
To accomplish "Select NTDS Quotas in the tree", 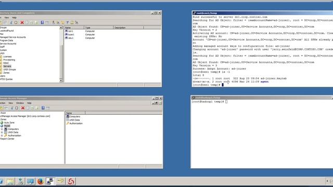I will 6,79.
